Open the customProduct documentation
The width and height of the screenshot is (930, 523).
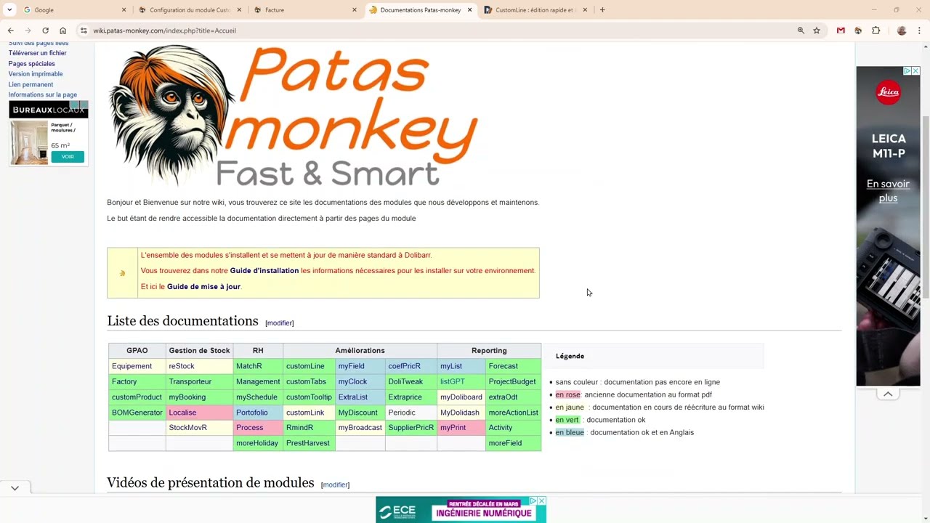click(x=137, y=397)
